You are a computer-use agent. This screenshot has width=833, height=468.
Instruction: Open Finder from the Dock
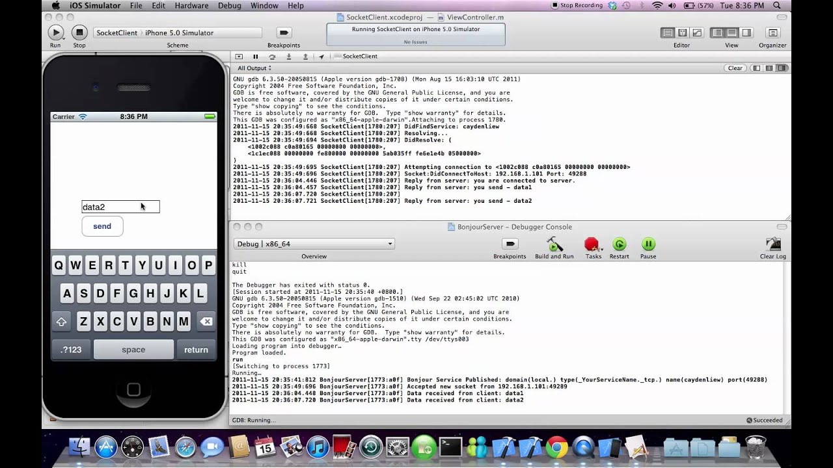79,447
